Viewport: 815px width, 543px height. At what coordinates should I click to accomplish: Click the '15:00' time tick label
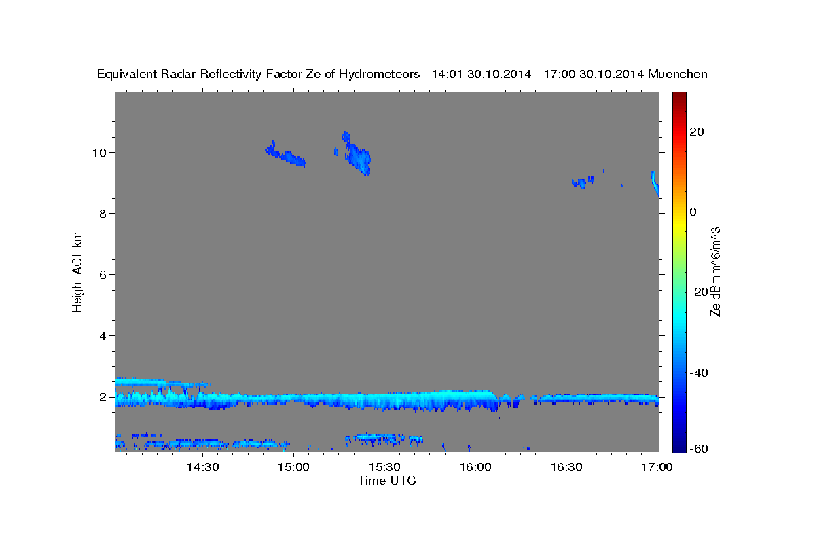pyautogui.click(x=293, y=467)
